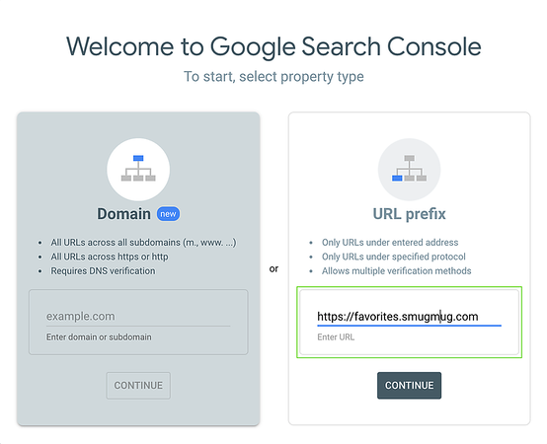The width and height of the screenshot is (547, 444).
Task: Select the Domain property type heading
Action: click(x=123, y=214)
